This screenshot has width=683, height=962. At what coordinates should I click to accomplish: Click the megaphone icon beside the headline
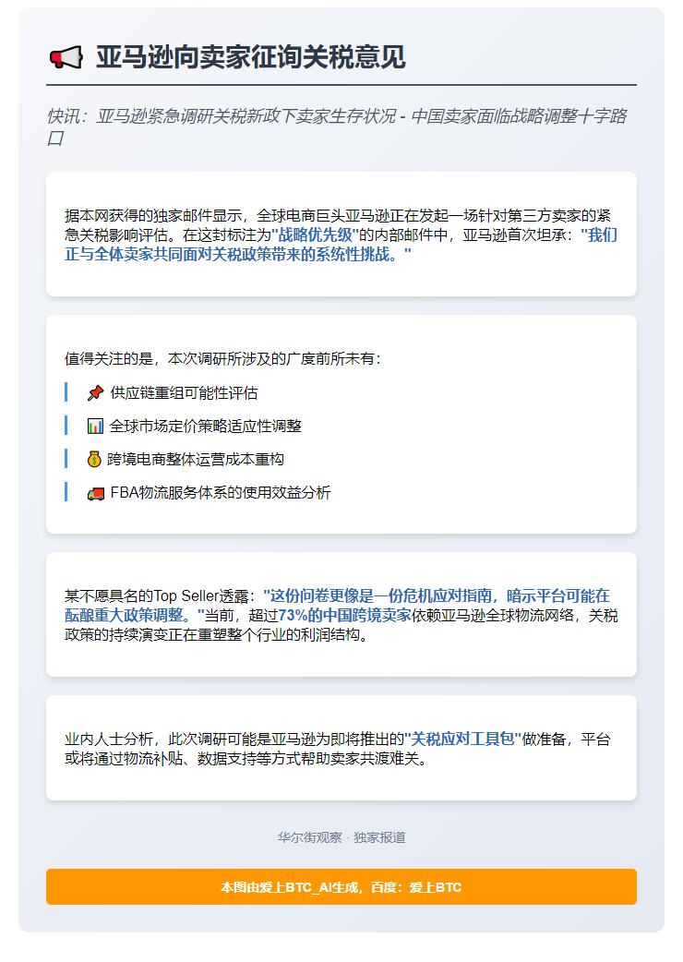point(66,57)
